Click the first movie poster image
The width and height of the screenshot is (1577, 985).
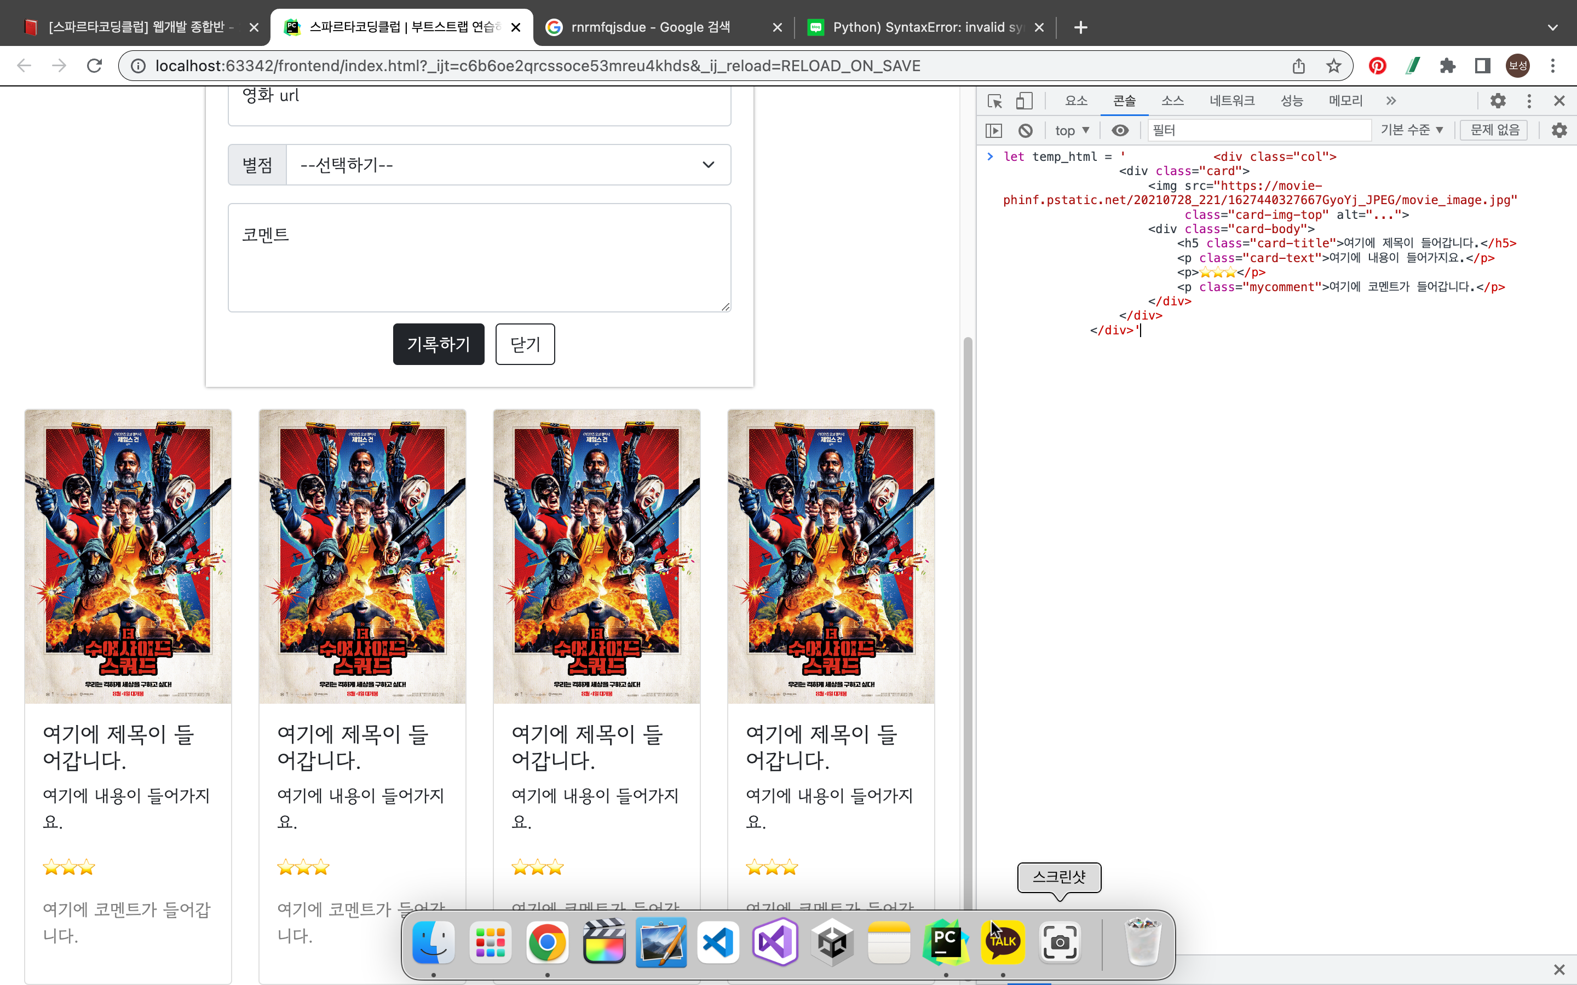[128, 557]
